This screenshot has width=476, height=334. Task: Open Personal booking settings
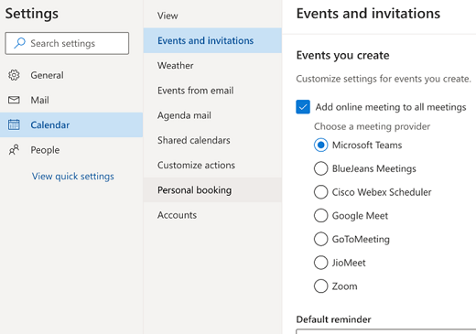point(212,190)
